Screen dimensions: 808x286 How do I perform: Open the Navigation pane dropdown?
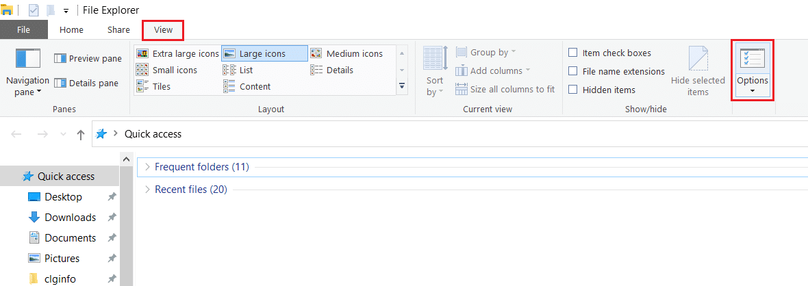pos(27,72)
